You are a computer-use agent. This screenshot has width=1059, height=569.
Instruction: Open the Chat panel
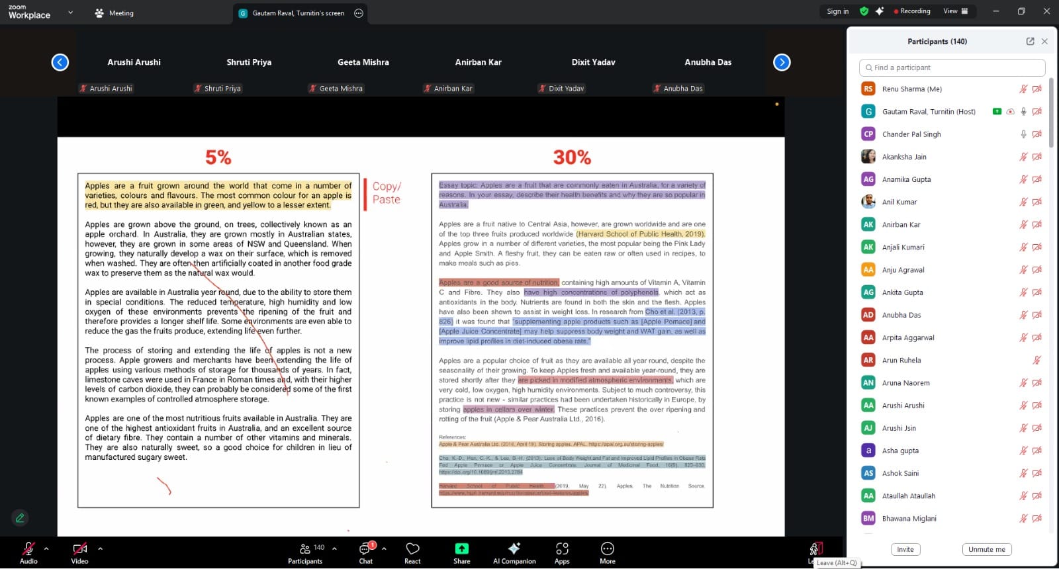(365, 552)
